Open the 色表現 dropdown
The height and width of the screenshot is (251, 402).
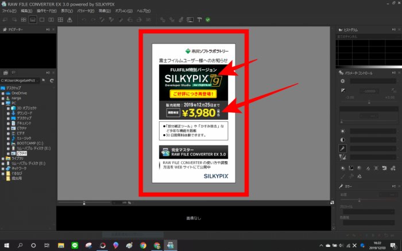tap(369, 222)
